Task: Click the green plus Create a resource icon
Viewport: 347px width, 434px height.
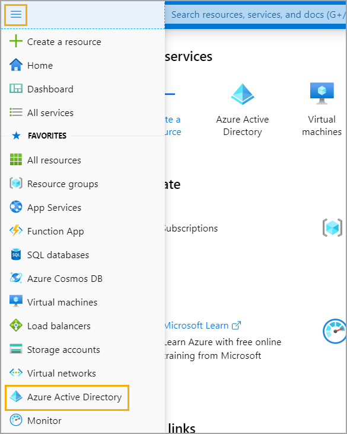Action: click(x=16, y=41)
